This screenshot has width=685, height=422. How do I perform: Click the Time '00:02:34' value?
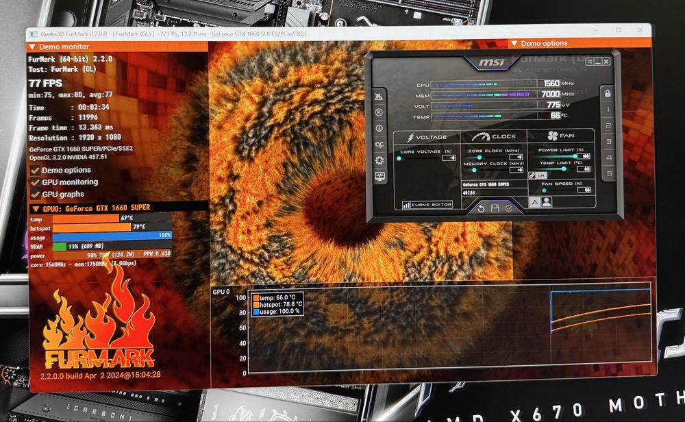(x=93, y=107)
